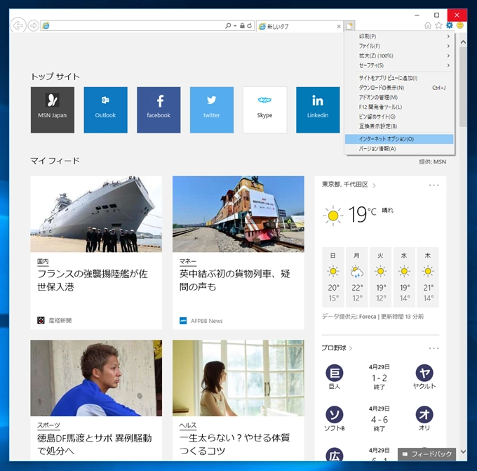Click the lock security icon in address bar
The image size is (477, 471).
(x=242, y=26)
